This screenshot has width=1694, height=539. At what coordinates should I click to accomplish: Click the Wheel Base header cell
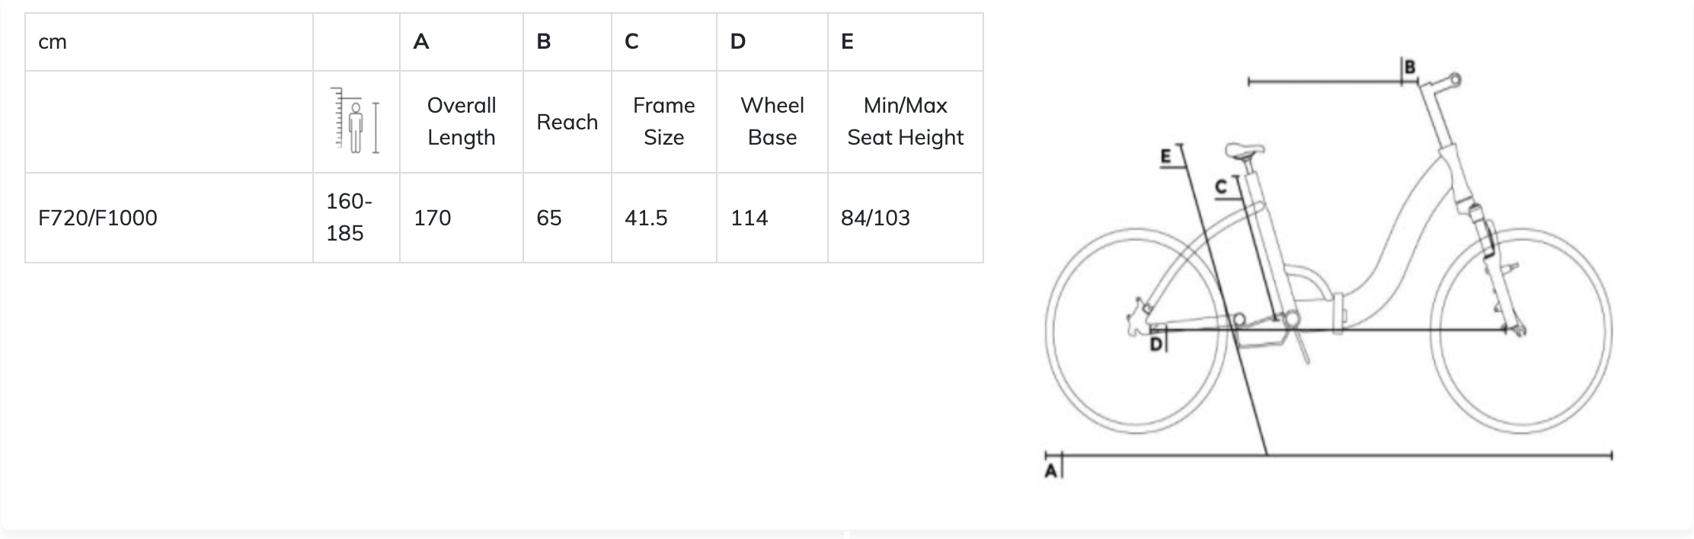[x=772, y=122]
